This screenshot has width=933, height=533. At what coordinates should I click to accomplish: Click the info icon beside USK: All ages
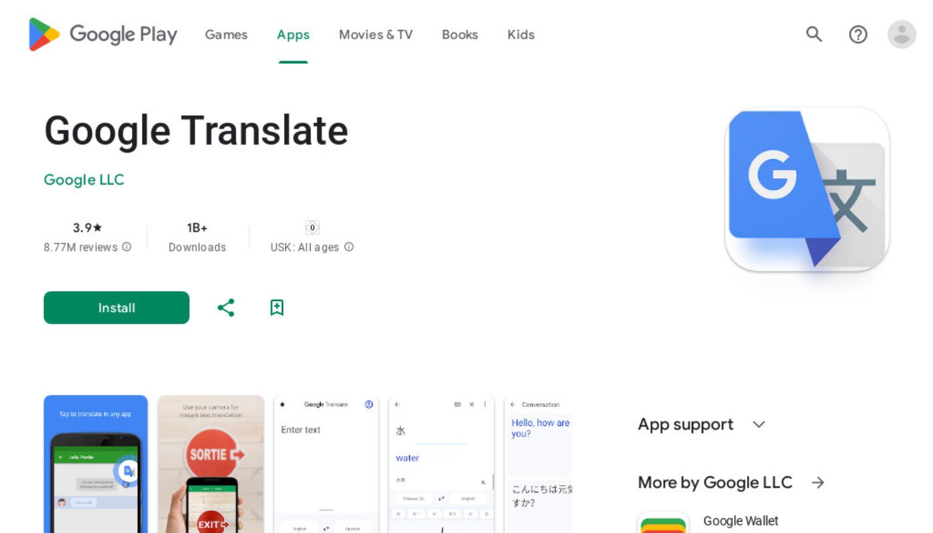tap(349, 247)
